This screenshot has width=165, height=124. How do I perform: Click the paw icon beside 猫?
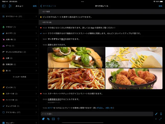click(4, 70)
